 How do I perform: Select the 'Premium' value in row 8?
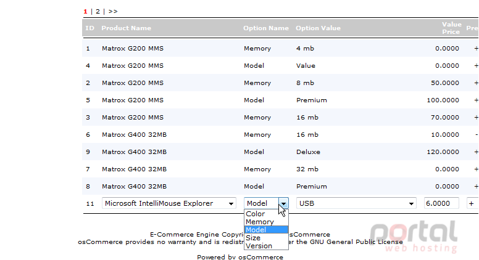point(311,187)
